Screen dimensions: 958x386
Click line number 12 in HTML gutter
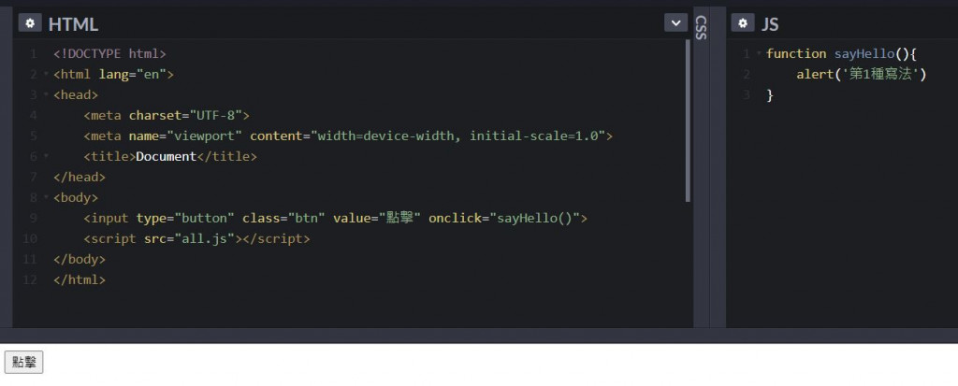pos(30,279)
